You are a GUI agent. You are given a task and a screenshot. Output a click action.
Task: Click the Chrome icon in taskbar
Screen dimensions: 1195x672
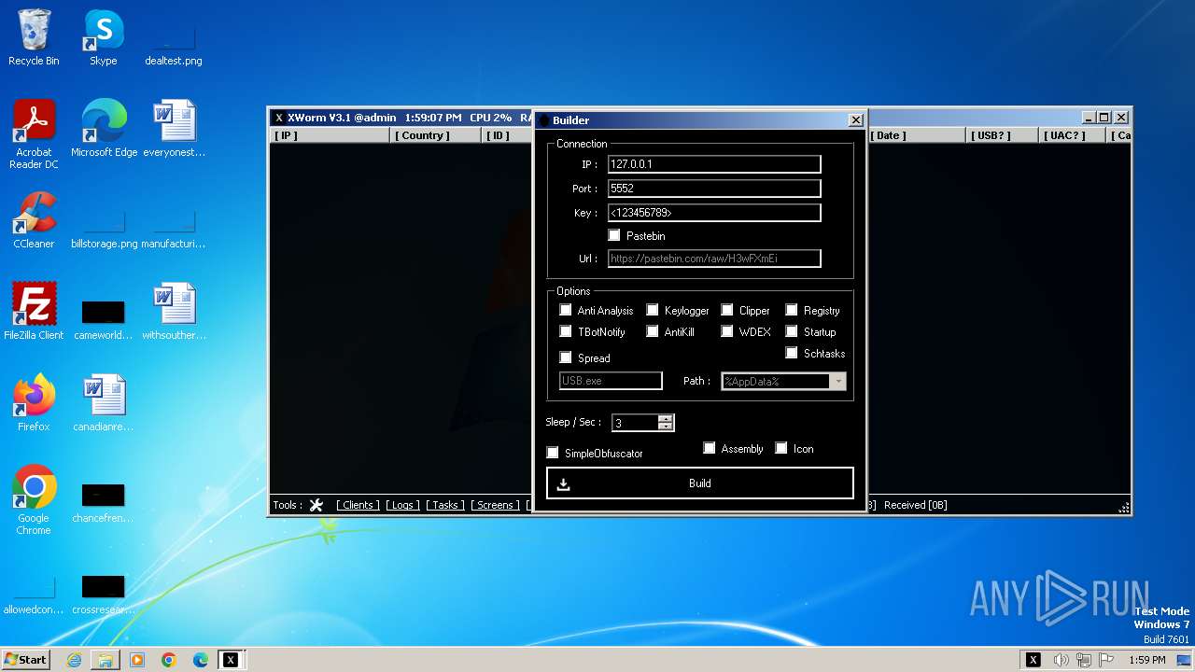pos(169,660)
